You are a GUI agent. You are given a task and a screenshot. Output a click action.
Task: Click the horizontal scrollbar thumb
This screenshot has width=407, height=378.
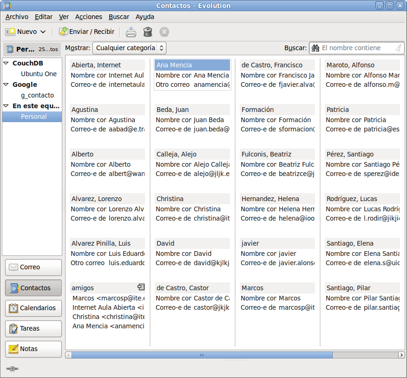coord(202,355)
